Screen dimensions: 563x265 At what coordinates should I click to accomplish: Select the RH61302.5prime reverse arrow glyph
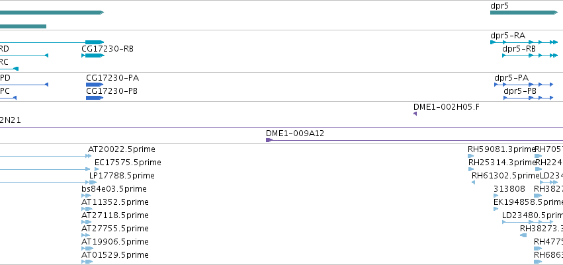[x=473, y=182]
